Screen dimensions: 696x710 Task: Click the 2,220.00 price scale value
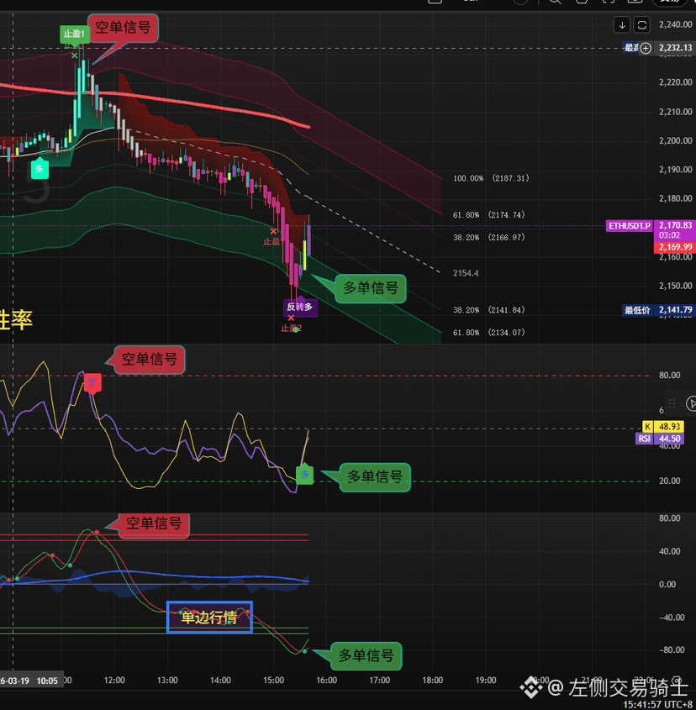[675, 82]
